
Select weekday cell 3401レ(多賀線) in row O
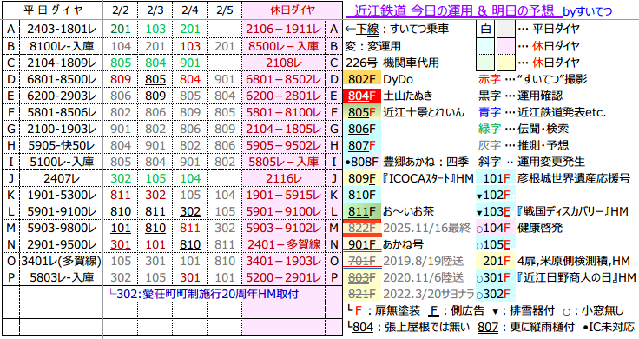[62, 261]
